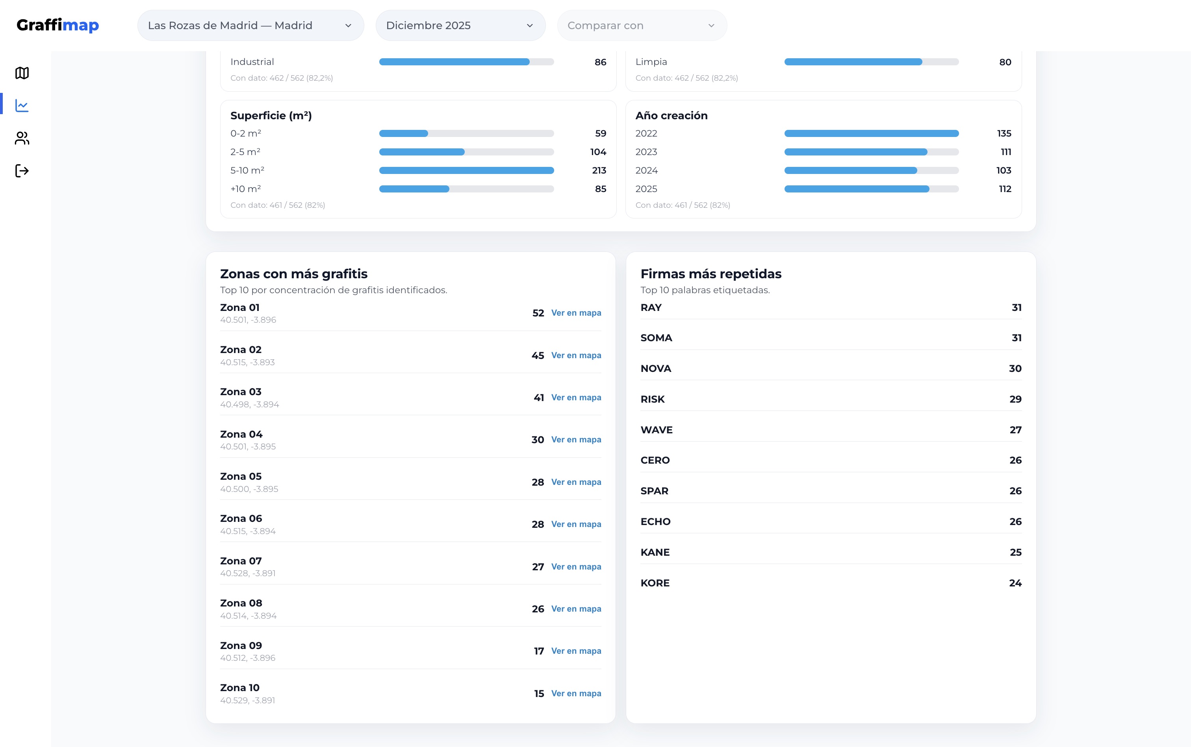Click Ver en mapa for Zona 02
The width and height of the screenshot is (1191, 747).
(576, 355)
